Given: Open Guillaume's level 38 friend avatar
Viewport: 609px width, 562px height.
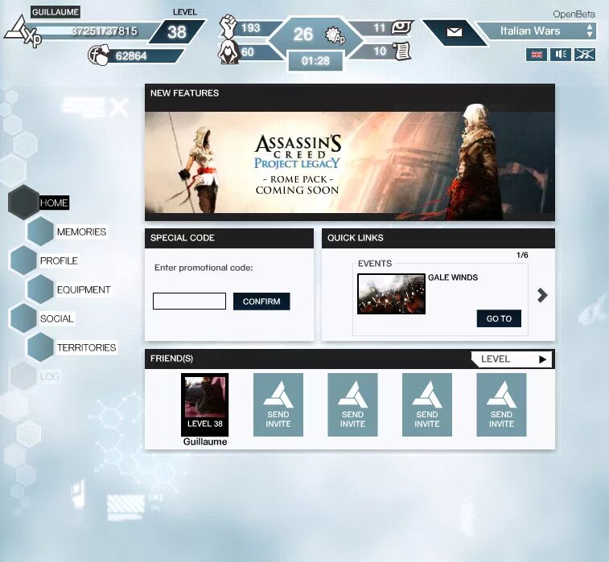Looking at the screenshot, I should 204,404.
